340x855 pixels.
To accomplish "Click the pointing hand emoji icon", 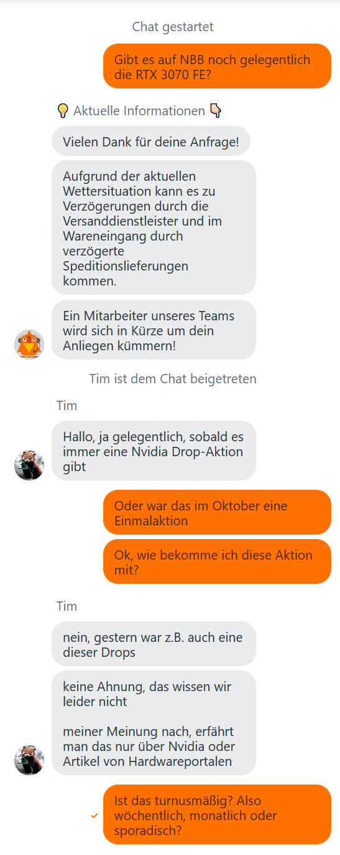I will 216,111.
